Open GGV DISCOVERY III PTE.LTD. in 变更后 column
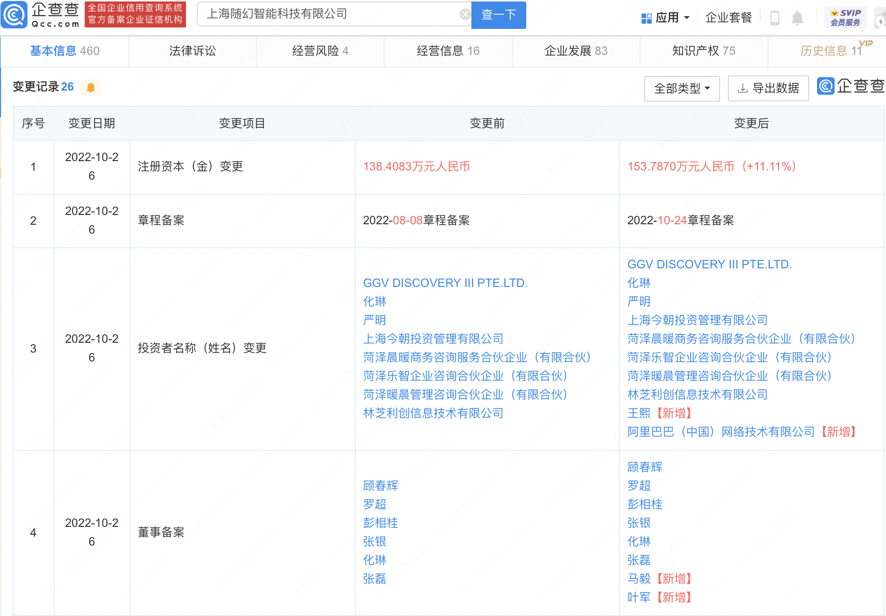886x616 pixels. tap(709, 264)
